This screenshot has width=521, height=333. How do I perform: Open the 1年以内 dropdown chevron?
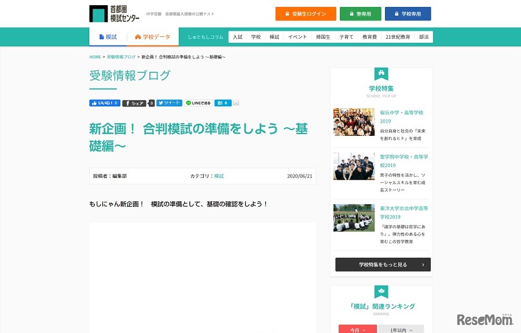click(412, 330)
